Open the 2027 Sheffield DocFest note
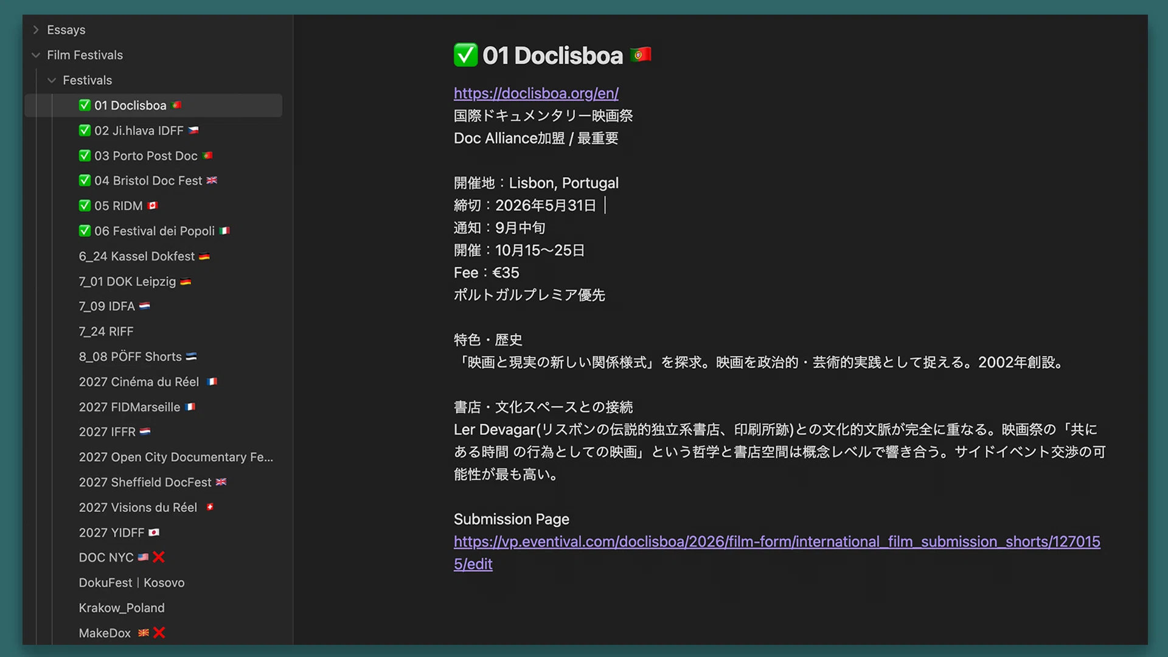 (153, 482)
